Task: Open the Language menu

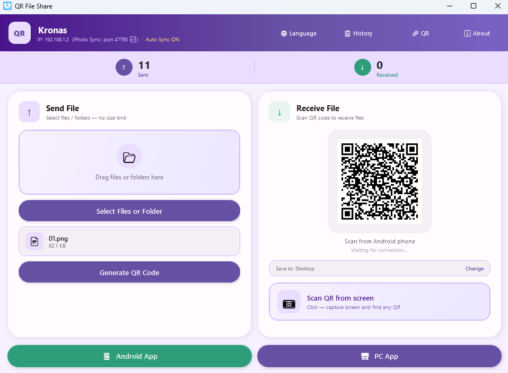Action: tap(299, 33)
